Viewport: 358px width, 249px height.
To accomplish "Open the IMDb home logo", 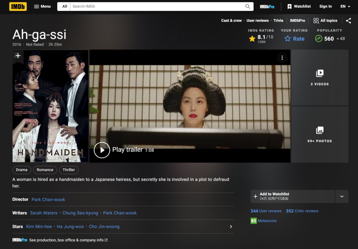I will click(18, 6).
